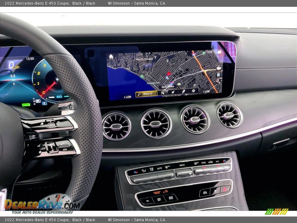Tap the 0 mph speed readout
Viewport: 297px width, 223px height.
click(13, 65)
